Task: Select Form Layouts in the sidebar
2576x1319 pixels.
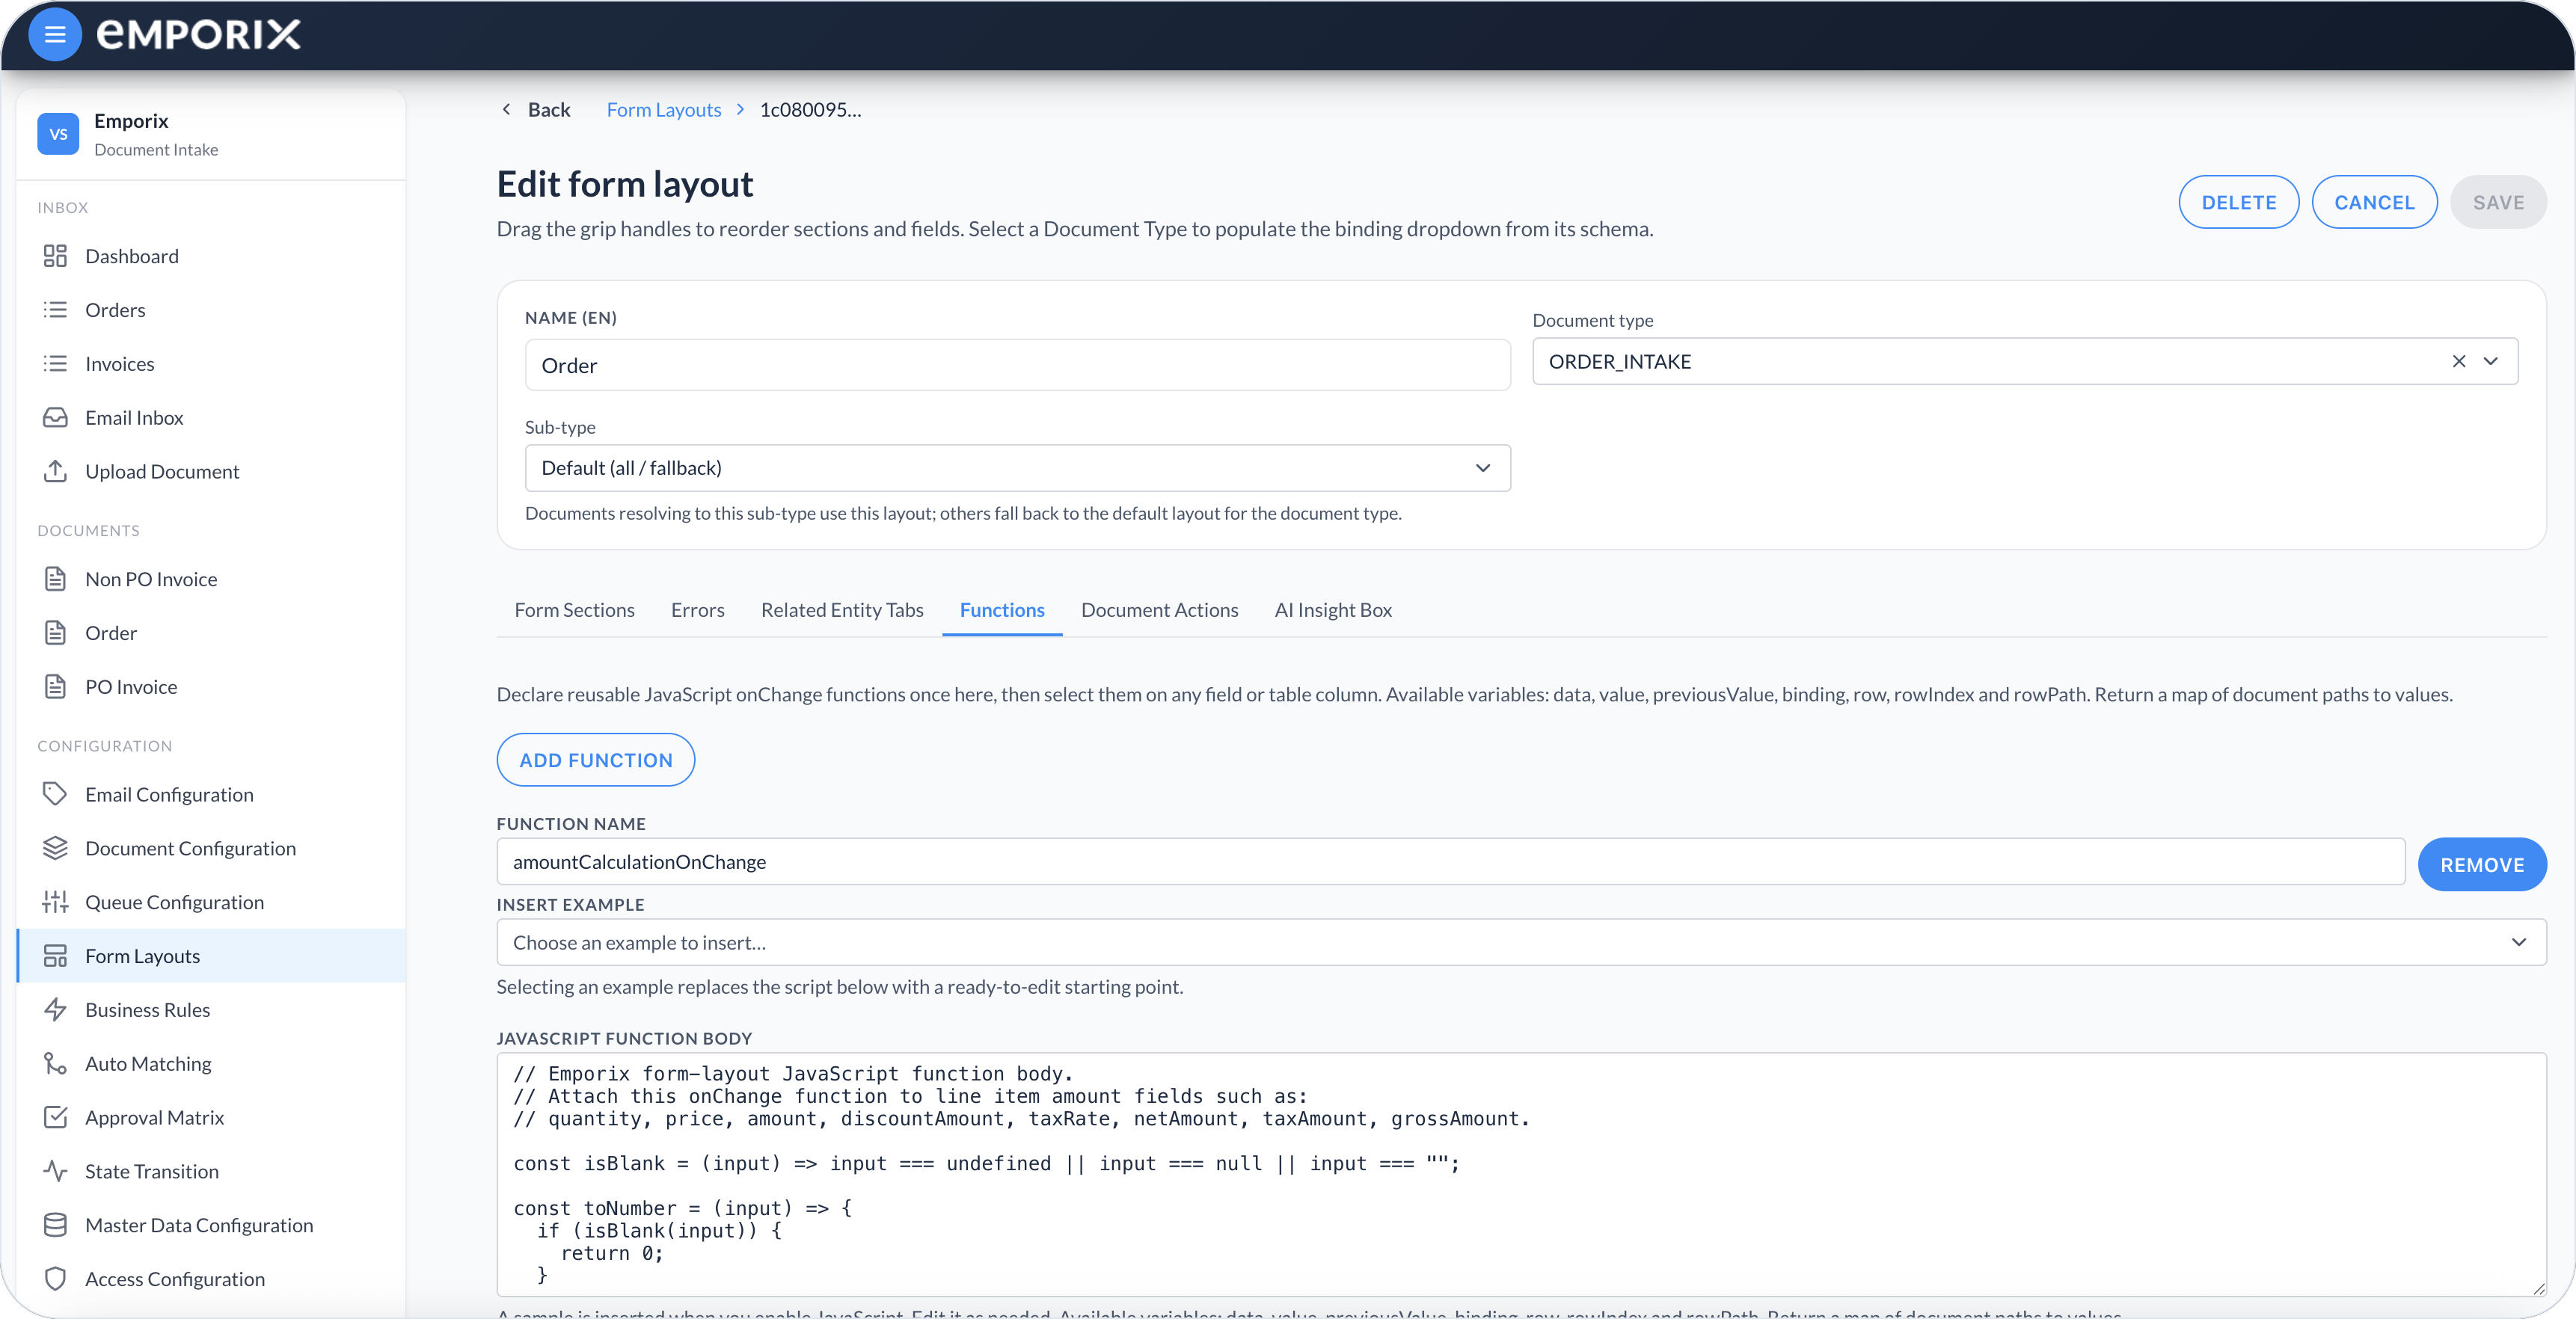Action: pyautogui.click(x=210, y=956)
